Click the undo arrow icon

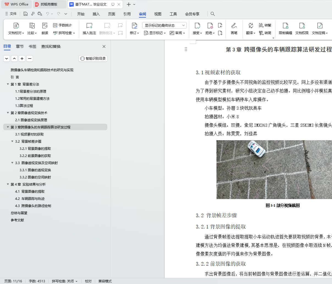(48, 14)
